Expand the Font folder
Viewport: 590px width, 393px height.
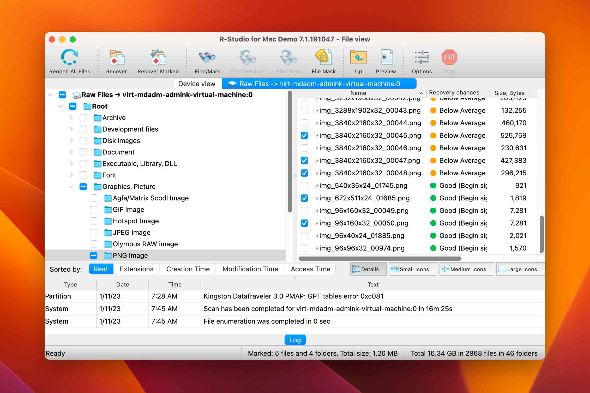pos(71,175)
